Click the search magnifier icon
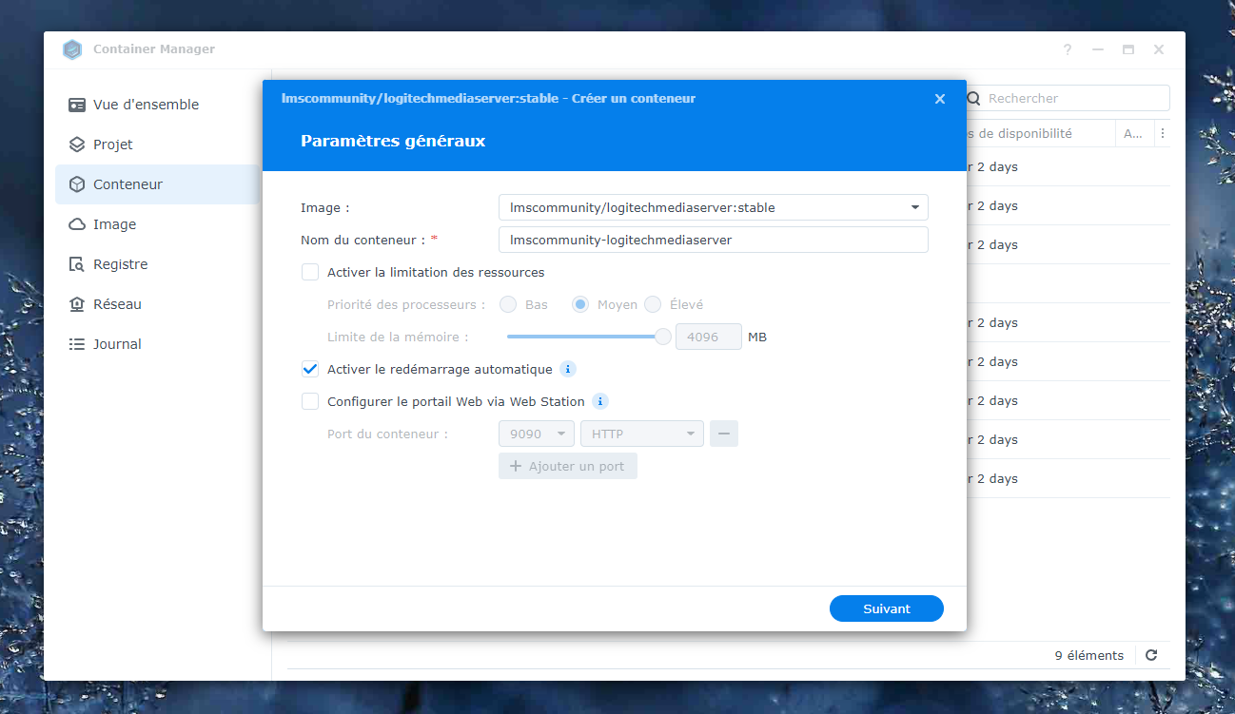The height and width of the screenshot is (714, 1235). 973,98
